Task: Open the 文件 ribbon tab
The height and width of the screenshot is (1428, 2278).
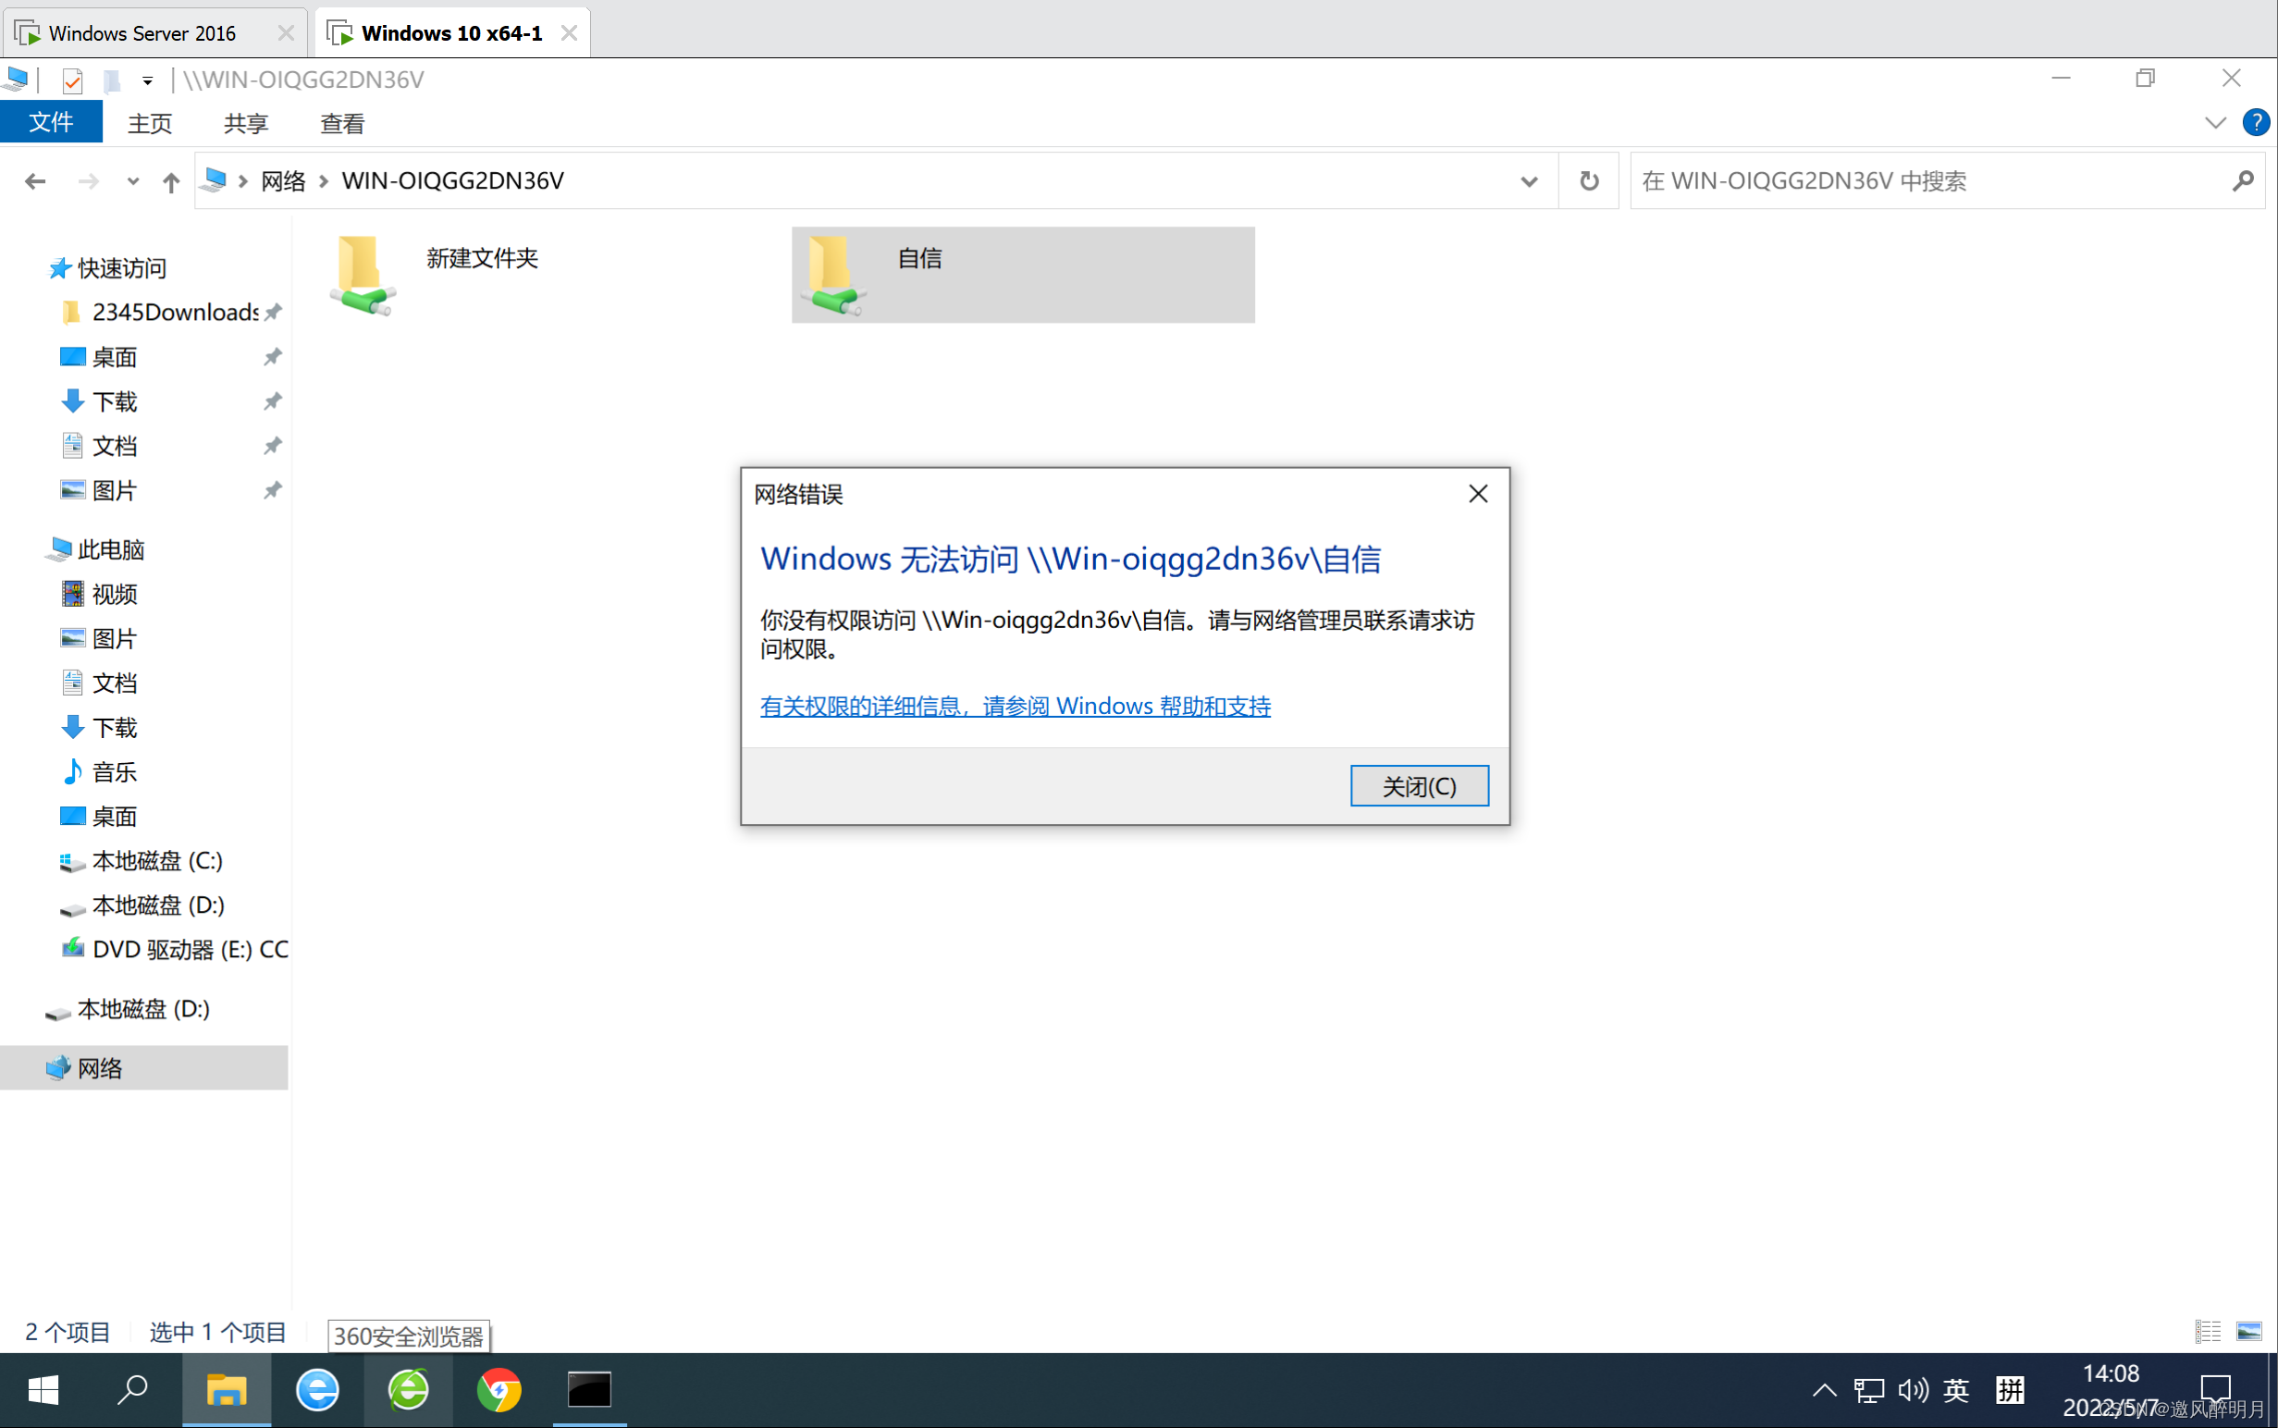Action: [51, 122]
